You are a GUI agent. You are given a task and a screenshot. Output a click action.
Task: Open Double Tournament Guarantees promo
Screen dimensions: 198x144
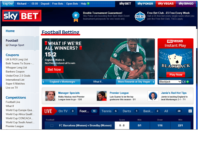[102, 13]
